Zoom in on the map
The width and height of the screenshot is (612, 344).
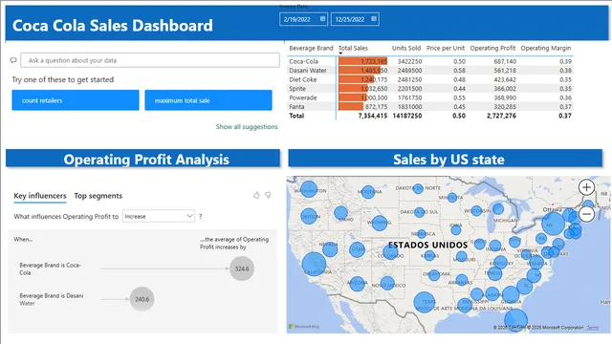click(x=586, y=187)
